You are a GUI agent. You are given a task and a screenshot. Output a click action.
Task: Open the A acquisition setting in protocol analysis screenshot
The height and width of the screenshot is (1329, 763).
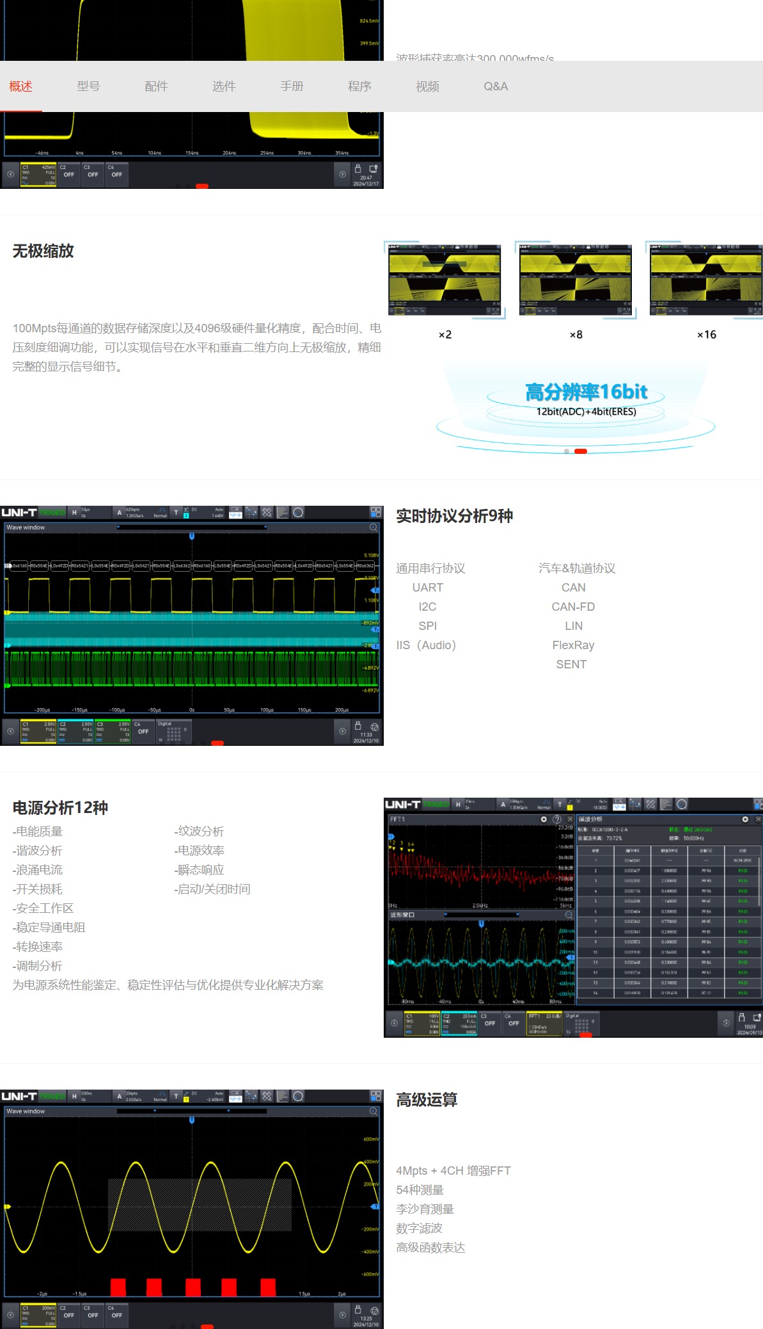(119, 512)
